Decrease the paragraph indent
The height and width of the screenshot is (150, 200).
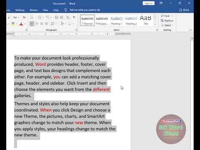point(57,17)
